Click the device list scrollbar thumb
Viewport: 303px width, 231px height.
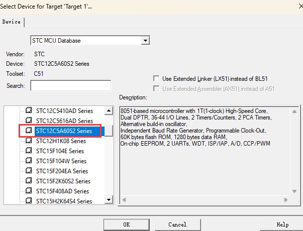[x=109, y=131]
